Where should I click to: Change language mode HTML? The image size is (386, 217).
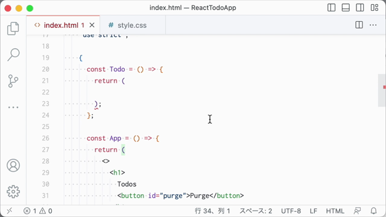coord(335,211)
